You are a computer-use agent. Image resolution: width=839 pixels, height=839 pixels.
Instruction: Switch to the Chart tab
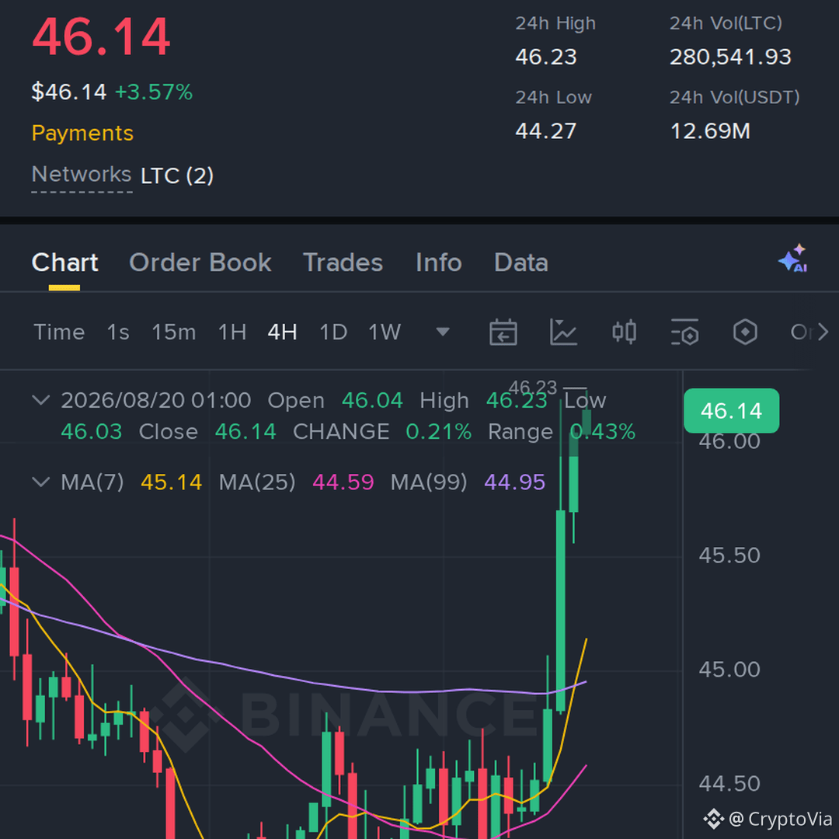64,263
